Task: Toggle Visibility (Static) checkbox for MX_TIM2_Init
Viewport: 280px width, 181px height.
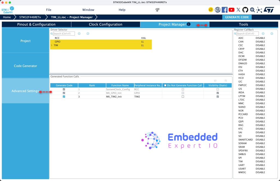Action: click(217, 97)
